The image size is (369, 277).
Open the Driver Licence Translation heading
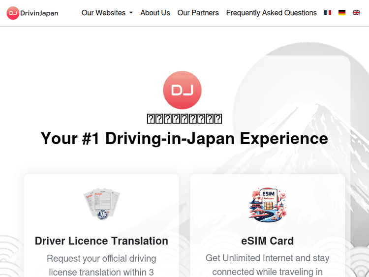click(101, 241)
